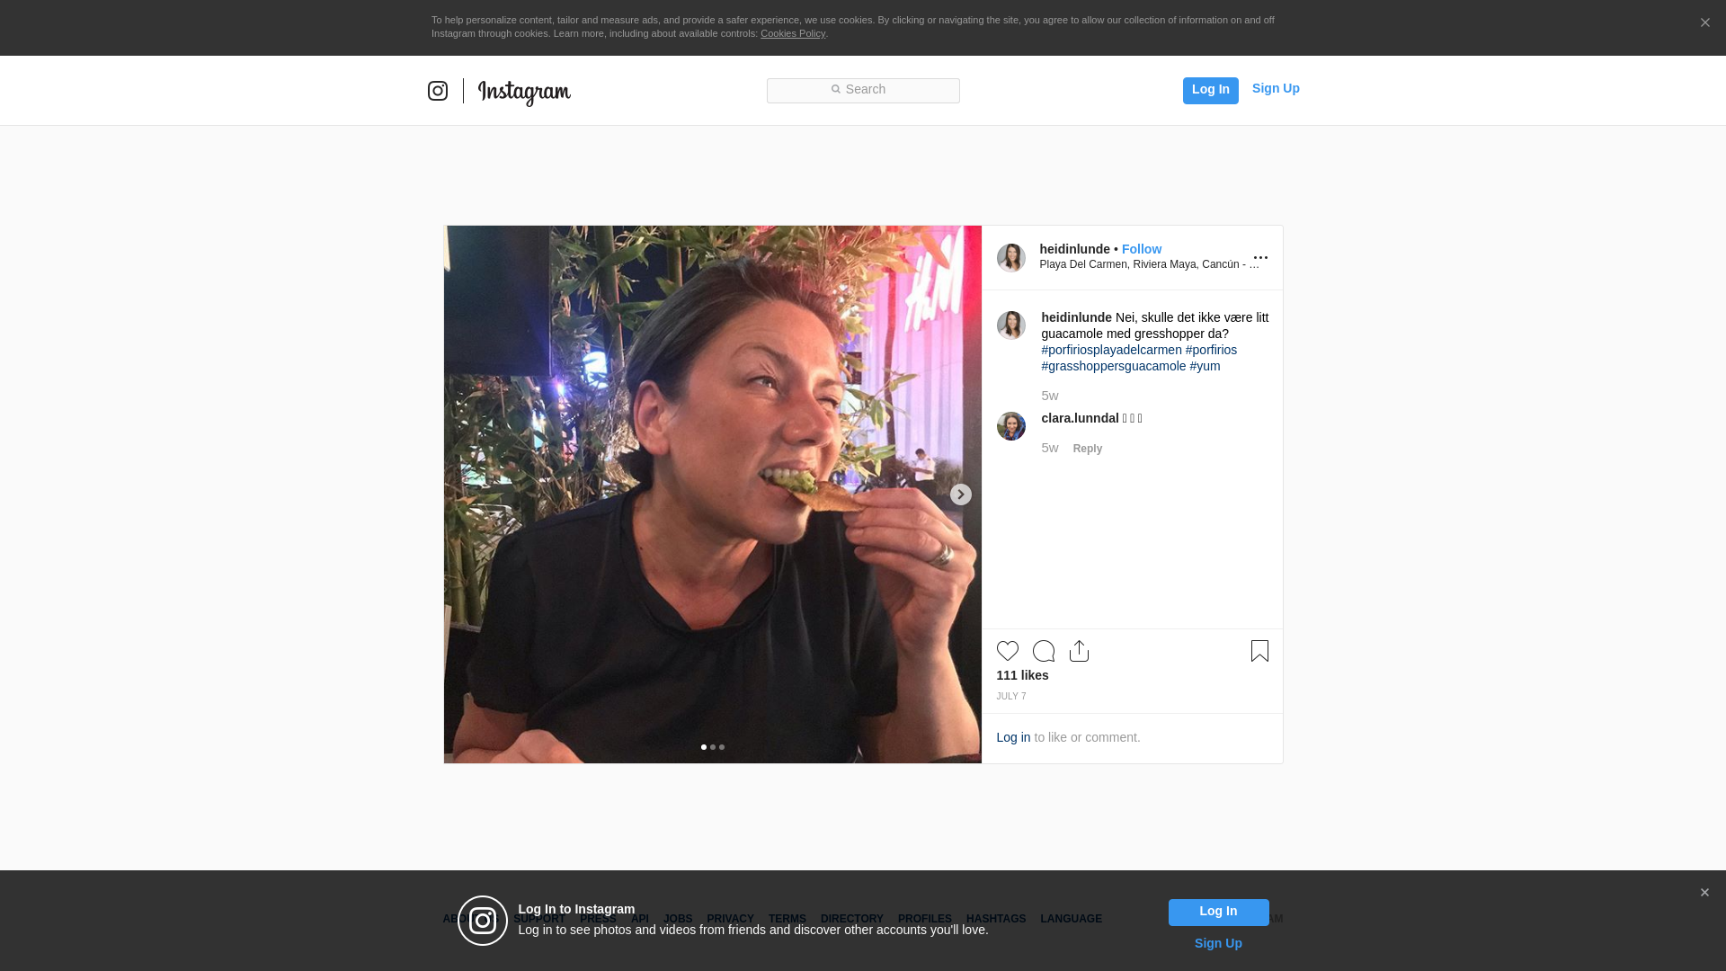Open the Cookies Policy link
This screenshot has height=971, width=1726.
pyautogui.click(x=793, y=33)
